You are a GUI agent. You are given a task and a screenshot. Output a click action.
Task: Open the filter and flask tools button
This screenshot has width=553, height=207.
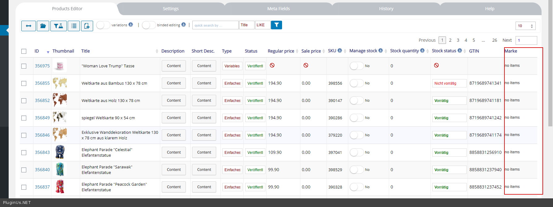tap(58, 26)
